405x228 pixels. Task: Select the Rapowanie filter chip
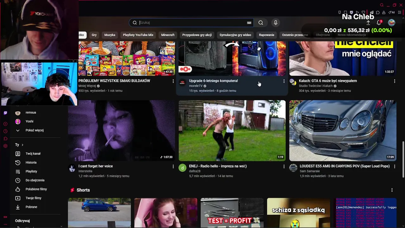point(266,35)
